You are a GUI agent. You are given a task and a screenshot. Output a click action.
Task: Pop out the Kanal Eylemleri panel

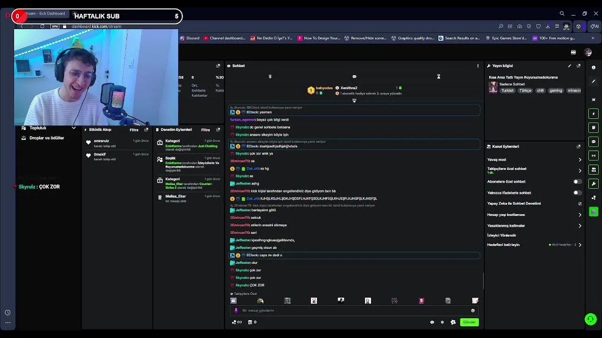click(x=578, y=146)
